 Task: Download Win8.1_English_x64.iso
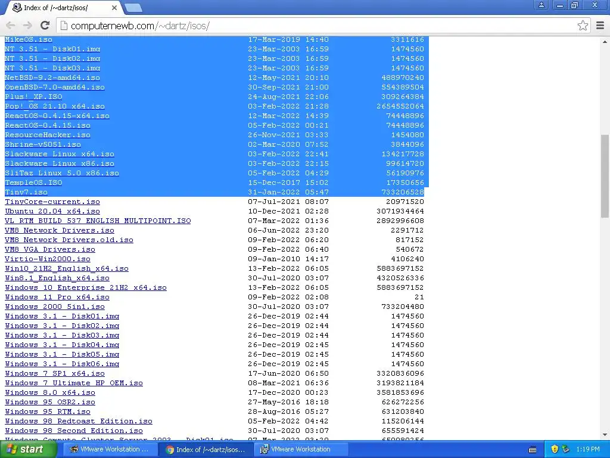coord(57,278)
